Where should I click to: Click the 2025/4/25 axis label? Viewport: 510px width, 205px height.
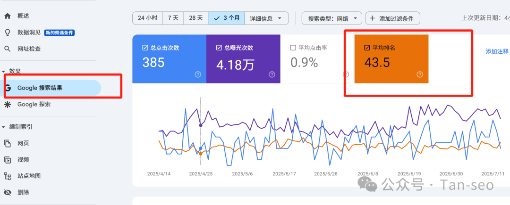201,173
